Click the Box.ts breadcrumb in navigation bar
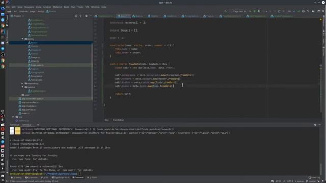326x183 pixels. pos(51,11)
